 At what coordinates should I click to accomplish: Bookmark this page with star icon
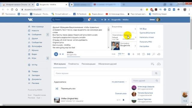tap(141, 9)
